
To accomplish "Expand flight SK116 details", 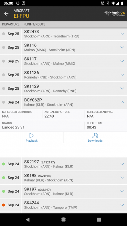I will tap(122, 47).
